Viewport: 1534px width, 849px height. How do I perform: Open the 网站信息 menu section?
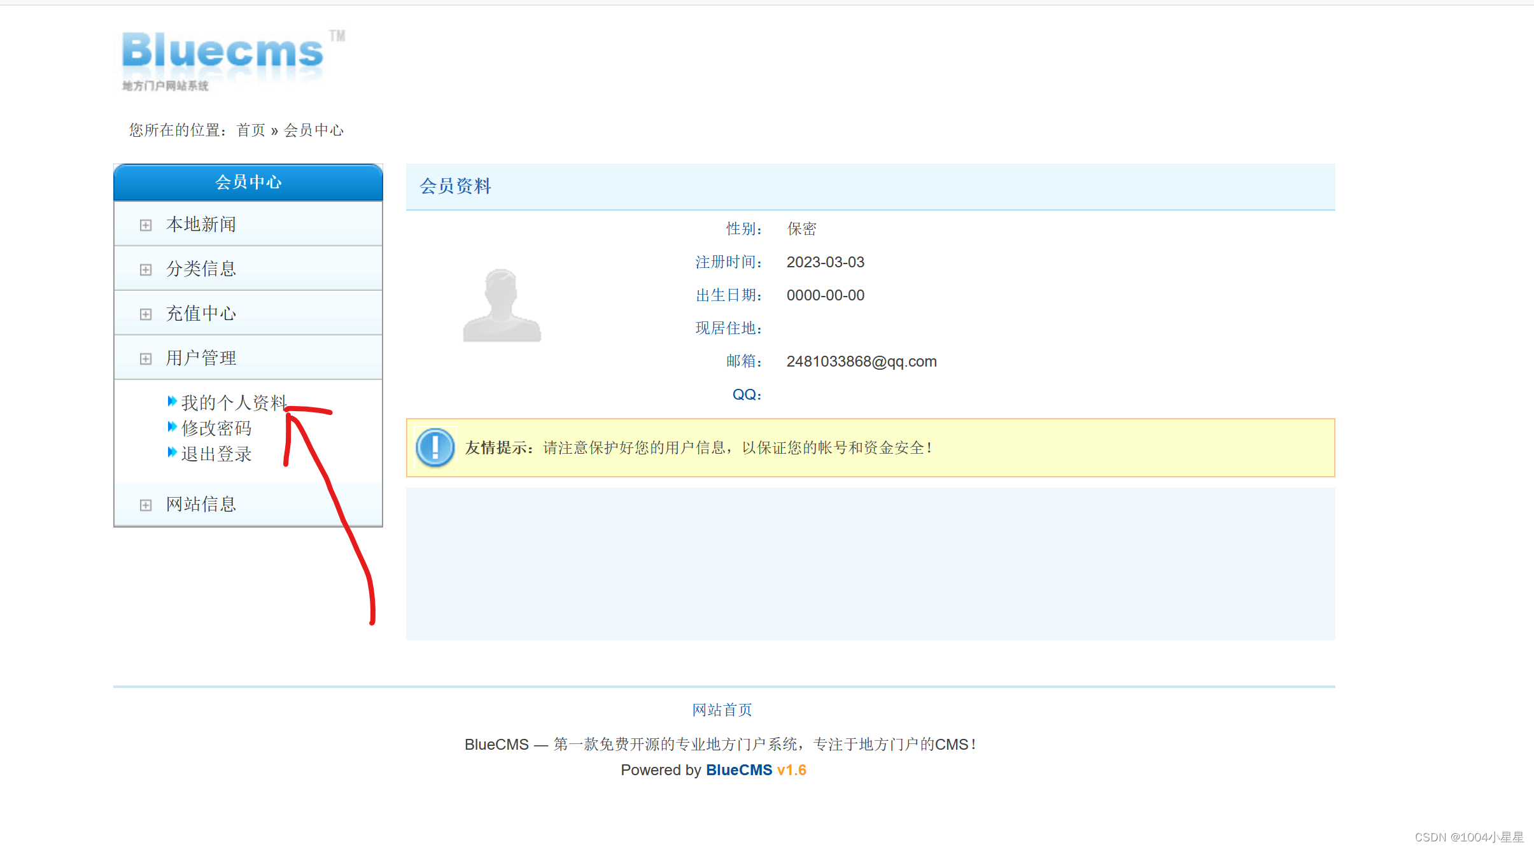(x=248, y=504)
